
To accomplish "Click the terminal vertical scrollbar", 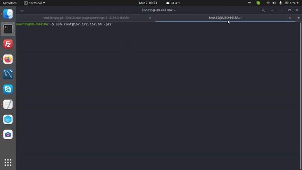I will tap(301, 96).
